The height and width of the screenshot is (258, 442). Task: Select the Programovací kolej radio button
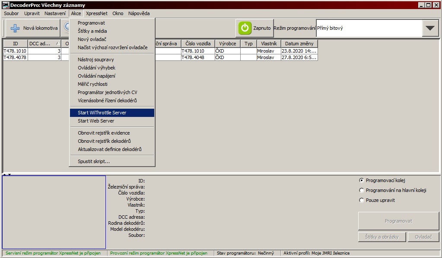coord(361,180)
